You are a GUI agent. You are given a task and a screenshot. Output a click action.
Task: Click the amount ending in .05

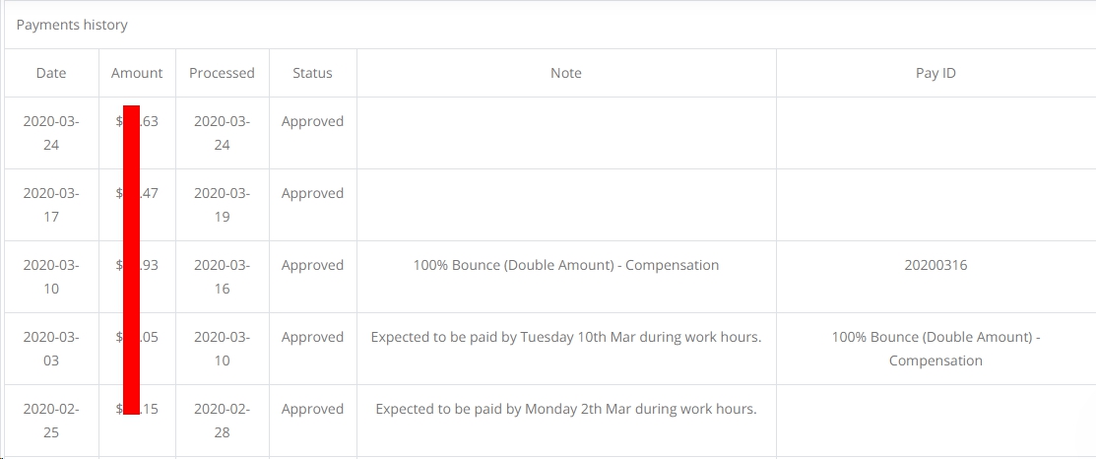(148, 337)
